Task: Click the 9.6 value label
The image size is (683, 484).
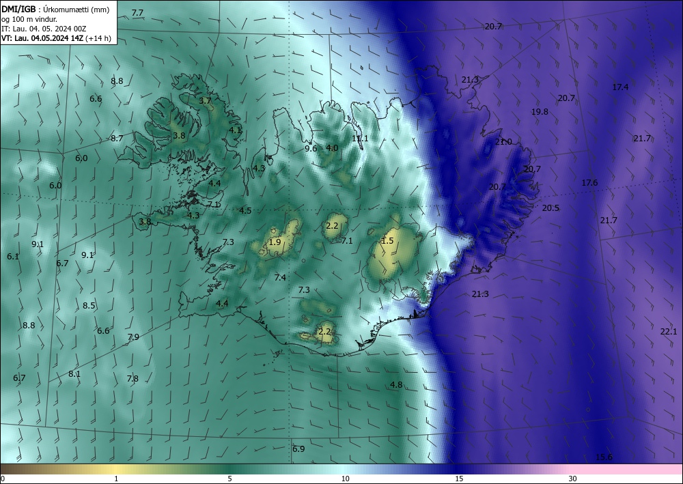Action: [311, 148]
